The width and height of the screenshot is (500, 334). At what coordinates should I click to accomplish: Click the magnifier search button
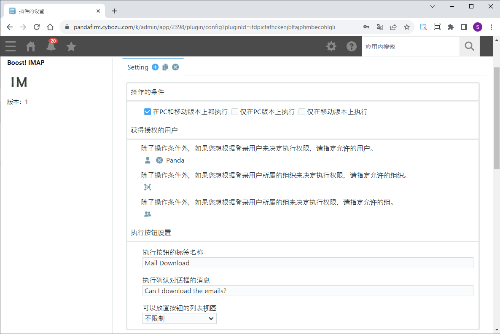pyautogui.click(x=469, y=46)
